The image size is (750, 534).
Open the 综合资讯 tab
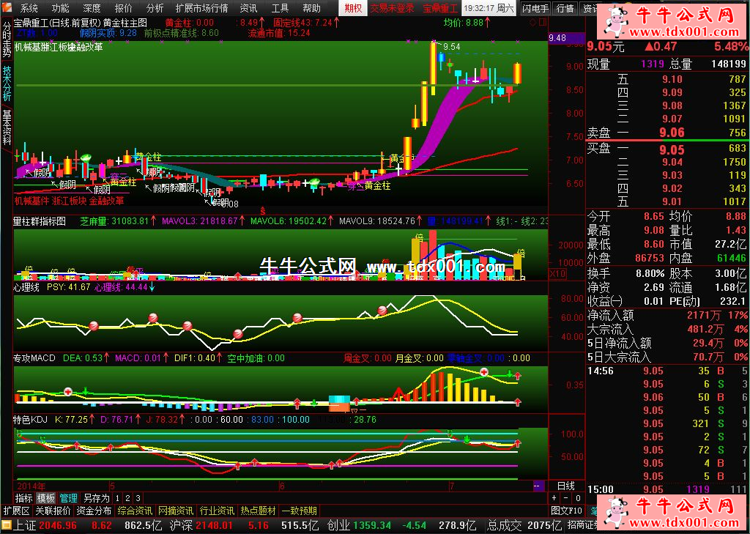135,511
